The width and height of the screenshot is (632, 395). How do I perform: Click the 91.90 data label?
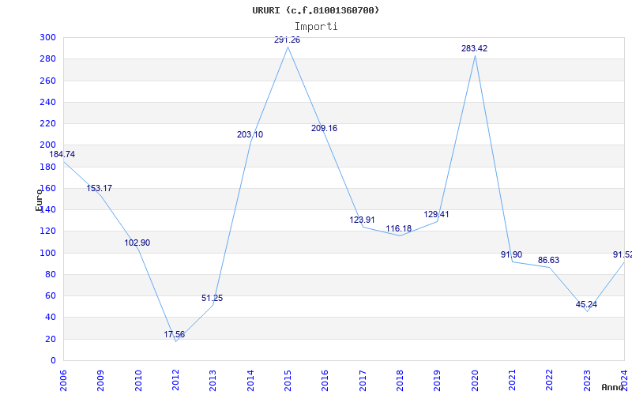511,254
